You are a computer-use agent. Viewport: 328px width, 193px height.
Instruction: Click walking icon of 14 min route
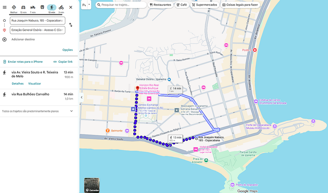[x=4, y=94]
